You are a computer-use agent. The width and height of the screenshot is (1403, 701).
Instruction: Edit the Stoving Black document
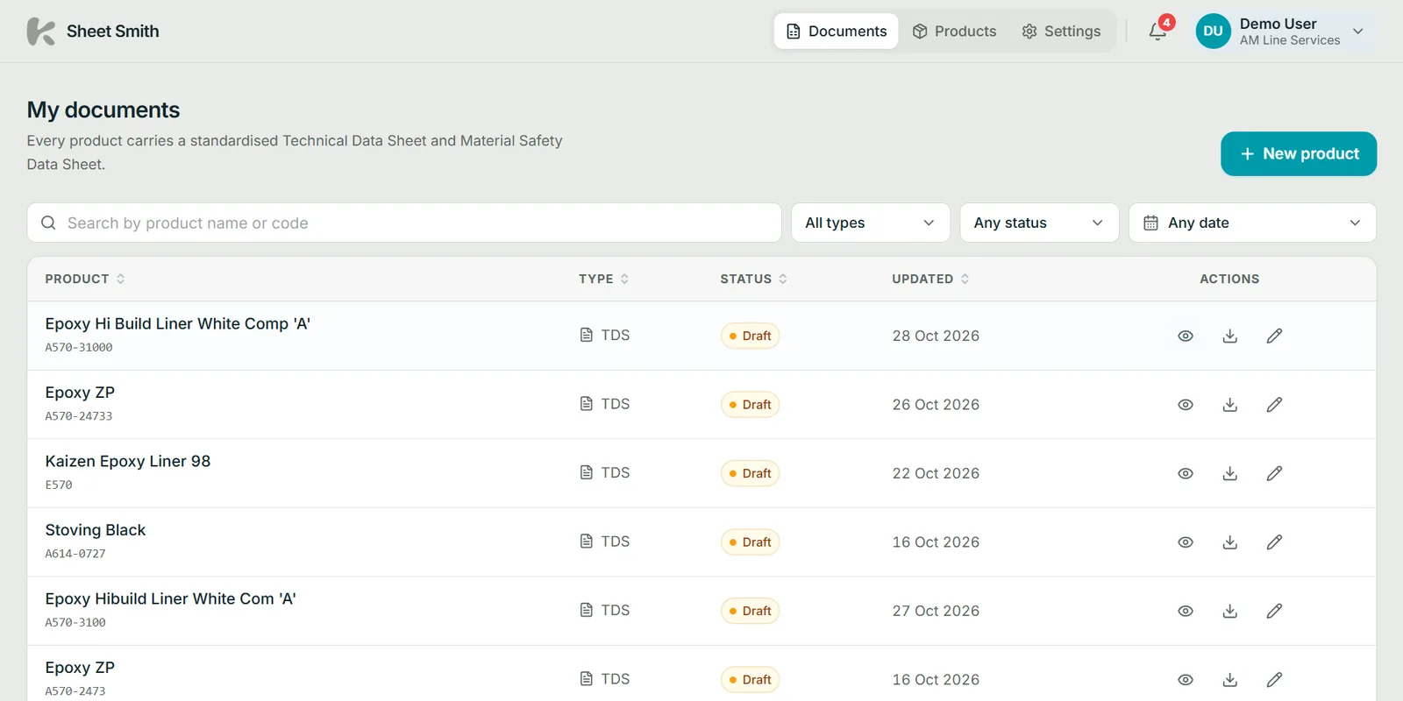(x=1274, y=542)
